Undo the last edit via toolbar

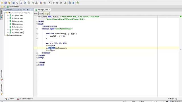(13, 3)
